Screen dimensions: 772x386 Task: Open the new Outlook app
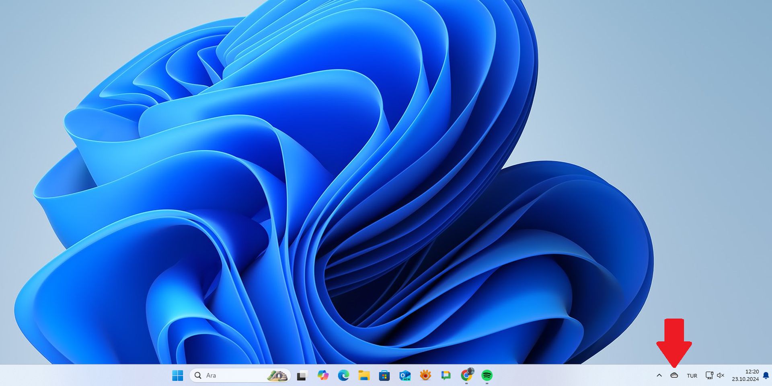tap(405, 376)
